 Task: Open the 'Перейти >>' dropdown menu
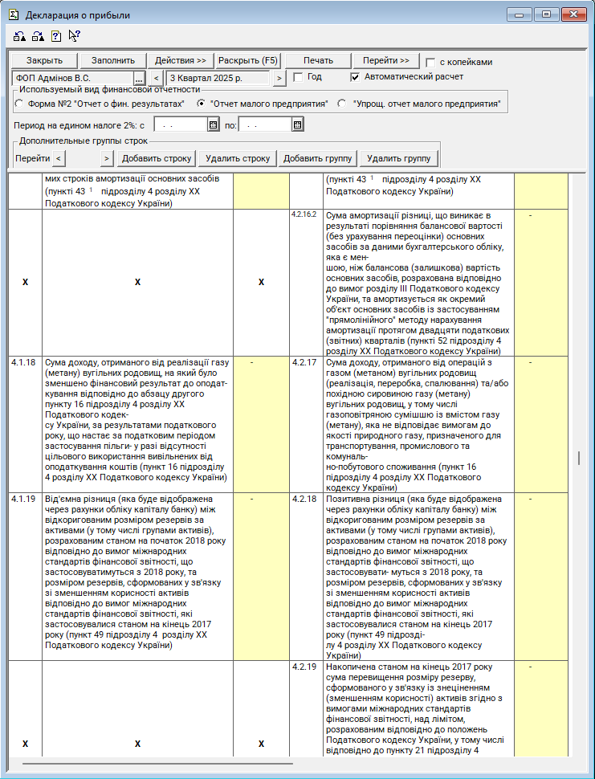point(386,61)
